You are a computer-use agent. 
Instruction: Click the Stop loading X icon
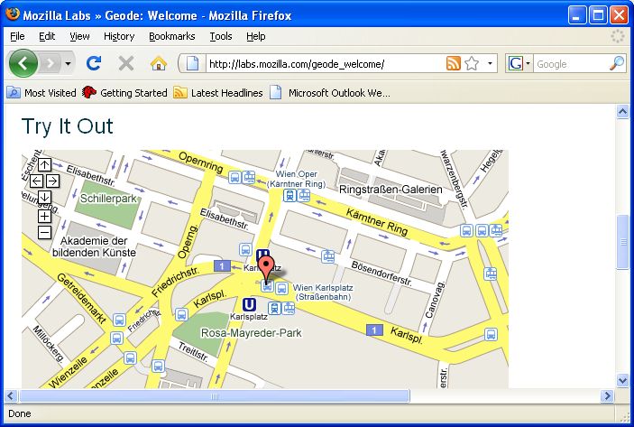tap(126, 63)
